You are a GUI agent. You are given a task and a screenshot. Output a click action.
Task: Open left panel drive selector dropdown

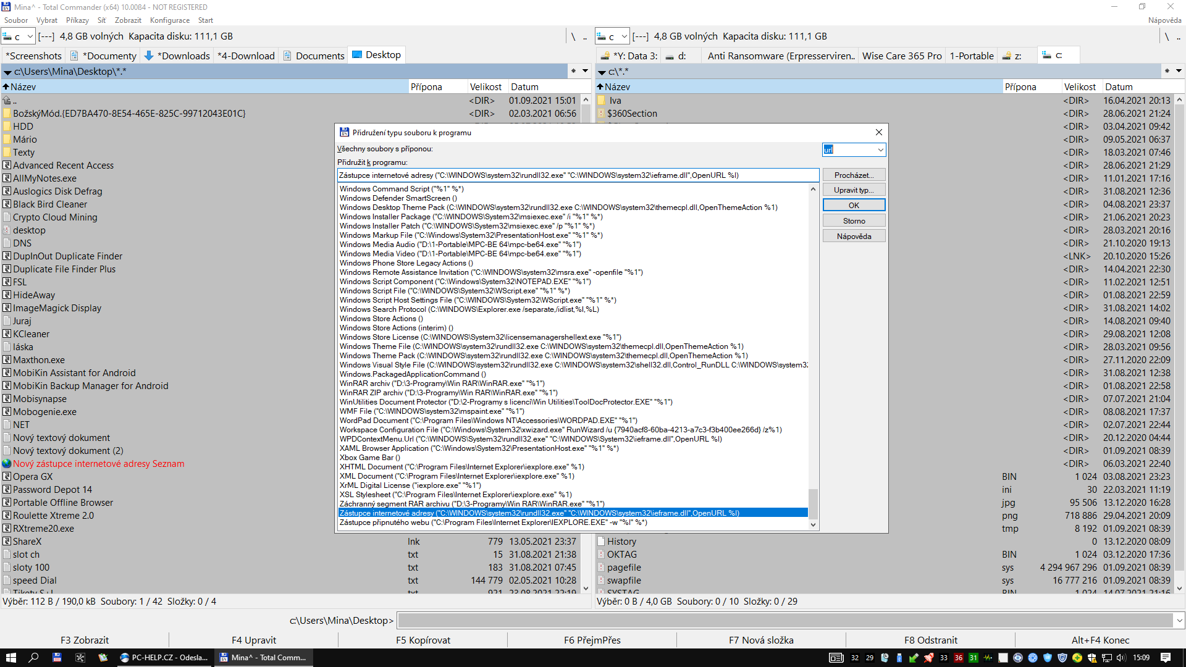(29, 36)
